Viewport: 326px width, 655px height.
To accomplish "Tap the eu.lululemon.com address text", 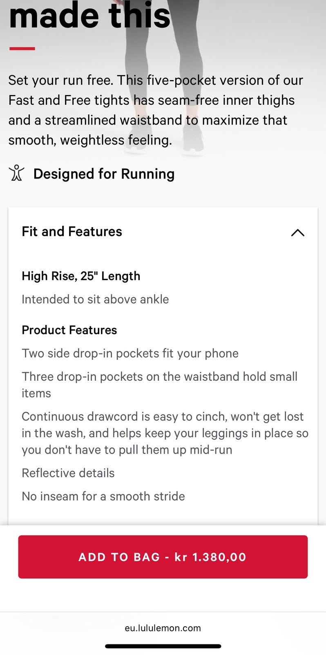I will pos(163,628).
